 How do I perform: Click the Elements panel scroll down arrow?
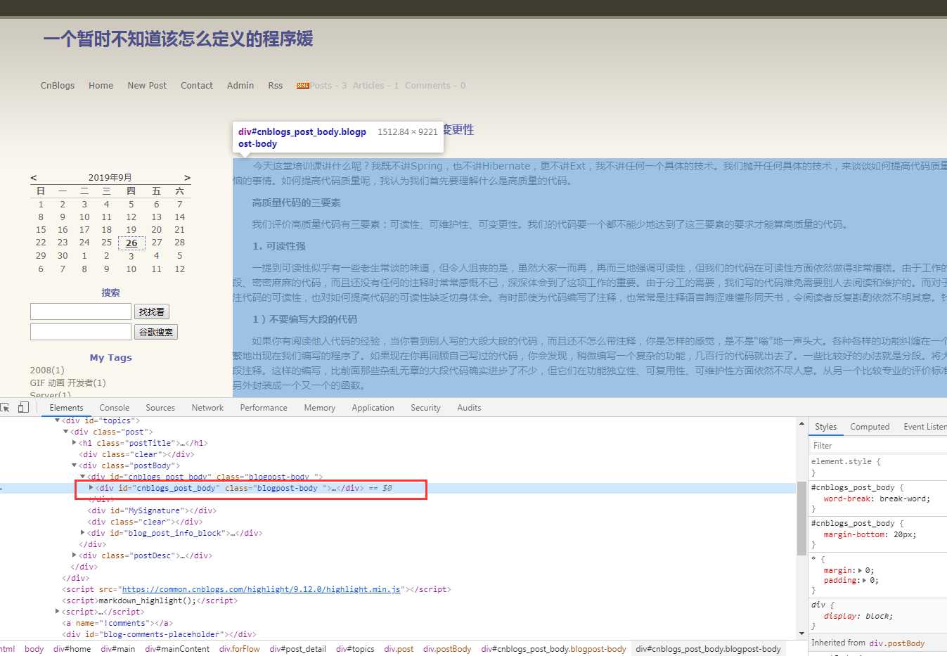(x=801, y=634)
